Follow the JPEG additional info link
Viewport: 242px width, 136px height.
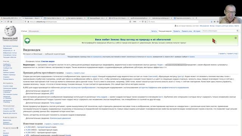click(x=52, y=94)
